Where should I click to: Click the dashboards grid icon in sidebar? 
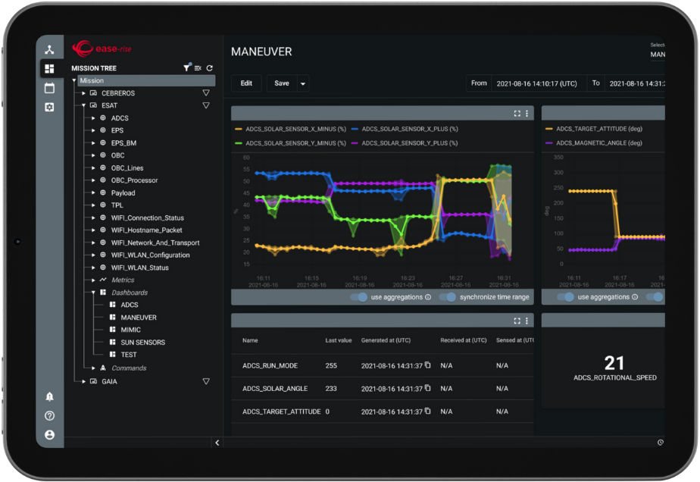point(49,69)
